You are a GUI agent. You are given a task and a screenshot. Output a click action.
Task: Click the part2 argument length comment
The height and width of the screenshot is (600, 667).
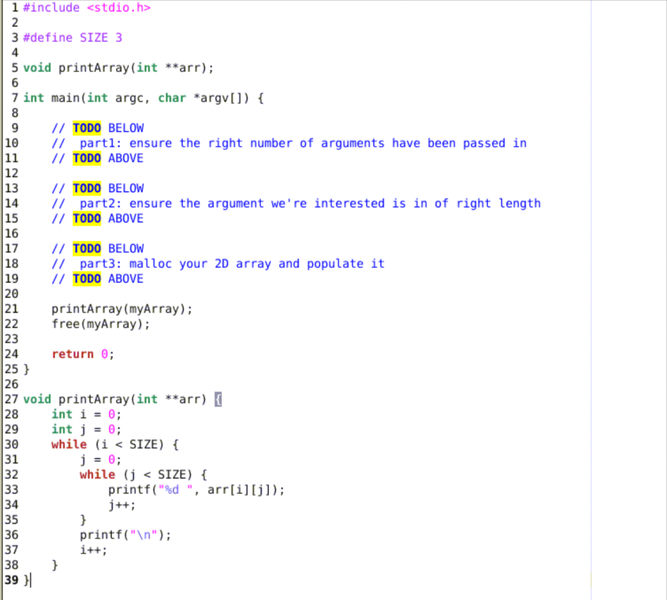(x=296, y=203)
